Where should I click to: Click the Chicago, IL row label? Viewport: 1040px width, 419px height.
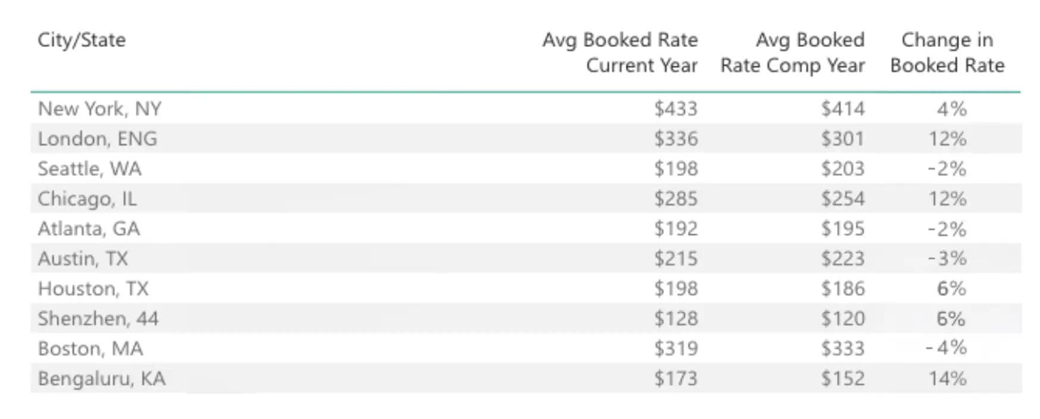[x=87, y=199]
